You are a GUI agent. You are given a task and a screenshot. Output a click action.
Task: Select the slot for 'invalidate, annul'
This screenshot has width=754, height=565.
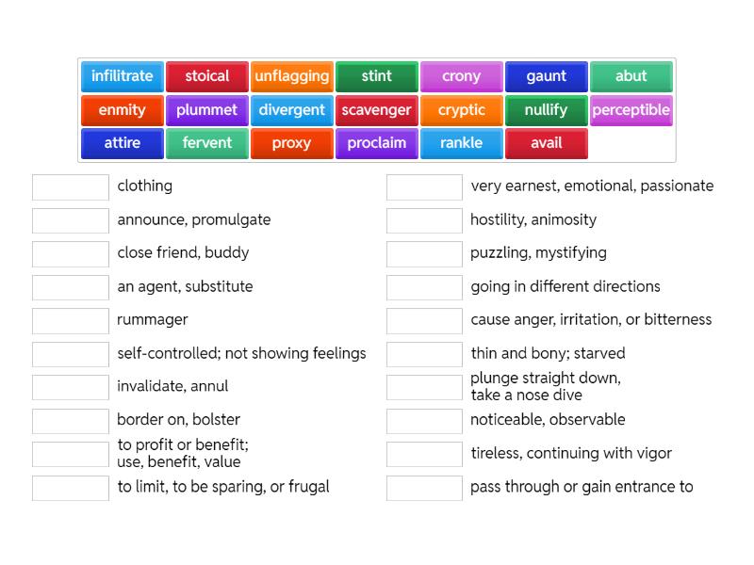point(71,387)
